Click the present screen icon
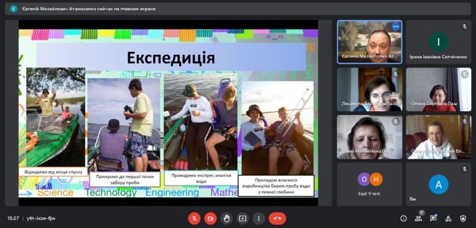 242,218
